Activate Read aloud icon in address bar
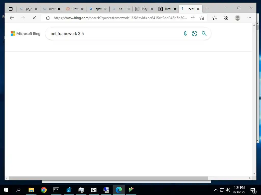 193,18
